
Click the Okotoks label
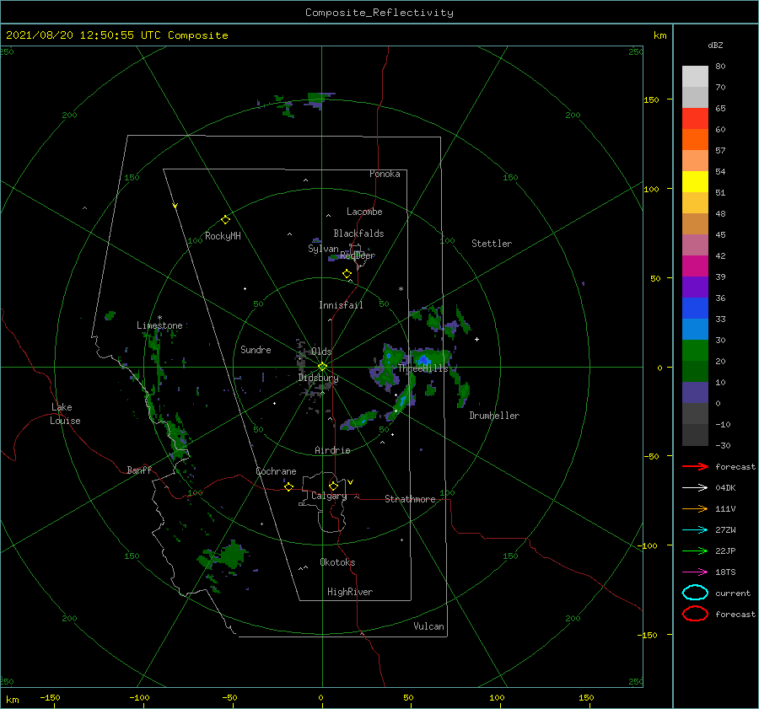point(337,561)
